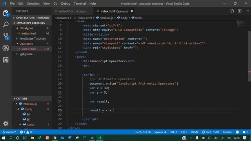Viewport: 251px width, 141px height.
Task: Open the Selection menu
Action: pyautogui.click(x=33, y=4)
